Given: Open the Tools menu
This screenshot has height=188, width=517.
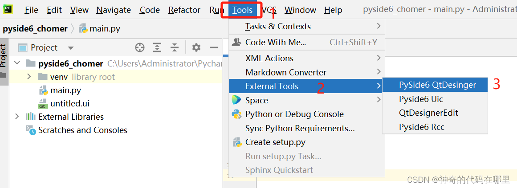Looking at the screenshot, I should click(x=242, y=10).
